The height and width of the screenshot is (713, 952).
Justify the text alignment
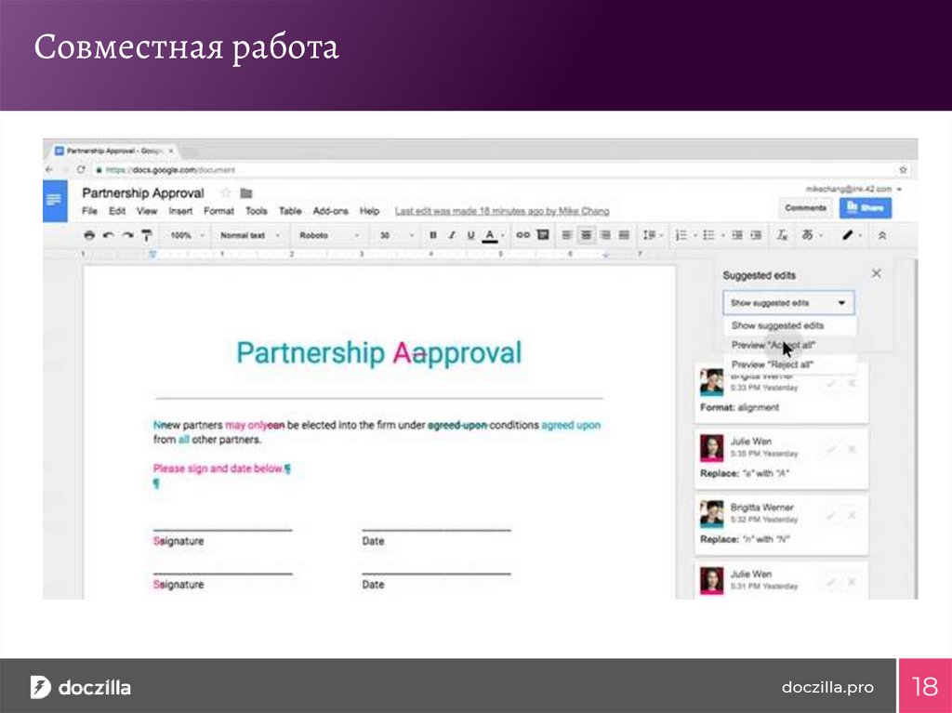pyautogui.click(x=624, y=235)
